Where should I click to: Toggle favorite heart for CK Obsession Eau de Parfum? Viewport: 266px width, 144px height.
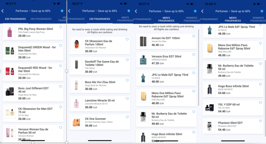127,39
